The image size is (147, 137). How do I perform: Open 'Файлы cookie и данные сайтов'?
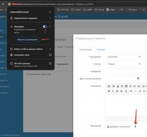31,49
